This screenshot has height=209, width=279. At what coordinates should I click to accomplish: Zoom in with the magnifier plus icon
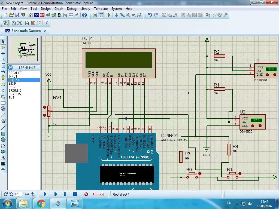click(122, 15)
